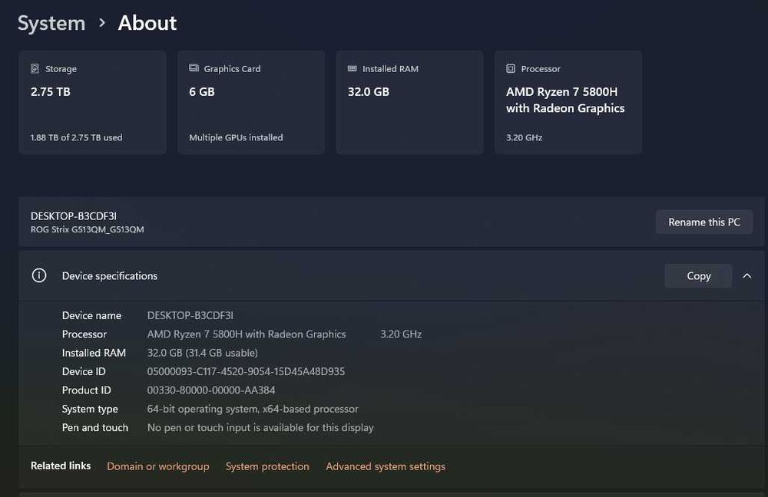Screen dimensions: 768x497
Task: Select 'ROG Strix G513QM_G513QM' model text
Action: 88,229
